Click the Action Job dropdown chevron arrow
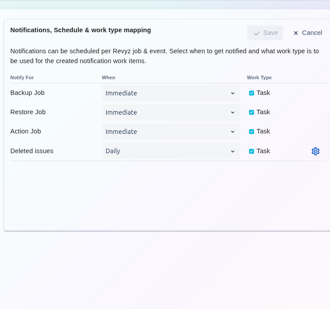This screenshot has height=309, width=330. tap(232, 132)
